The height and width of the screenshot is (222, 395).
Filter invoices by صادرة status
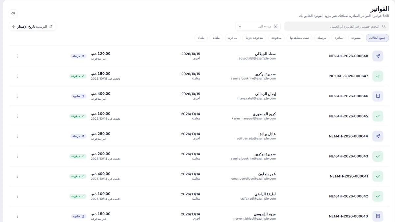tap(339, 38)
